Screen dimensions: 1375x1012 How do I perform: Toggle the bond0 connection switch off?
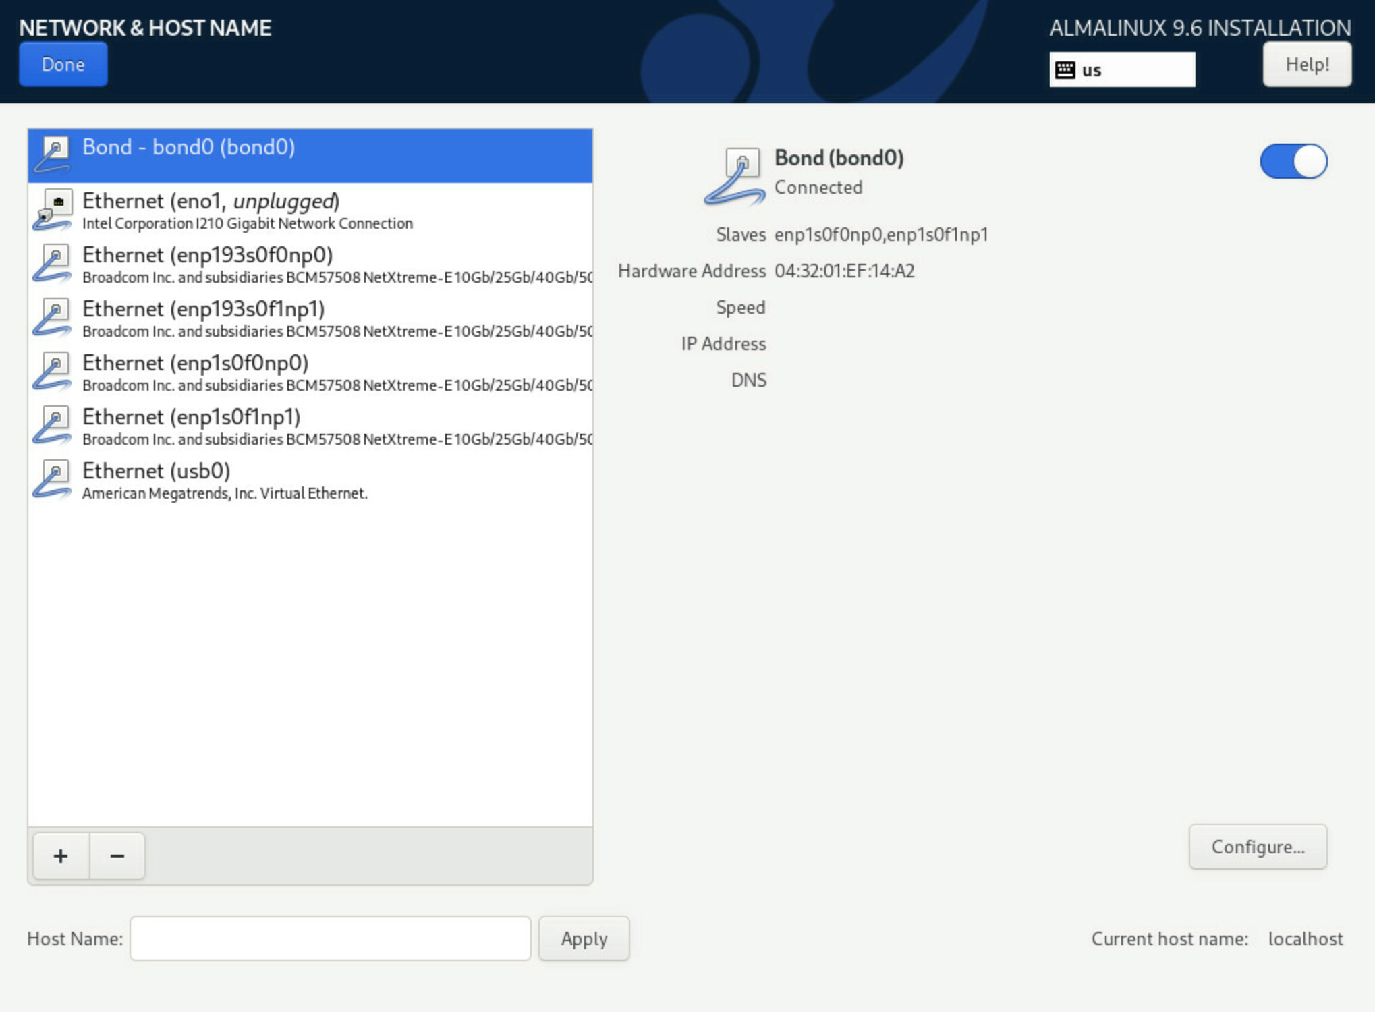point(1293,162)
